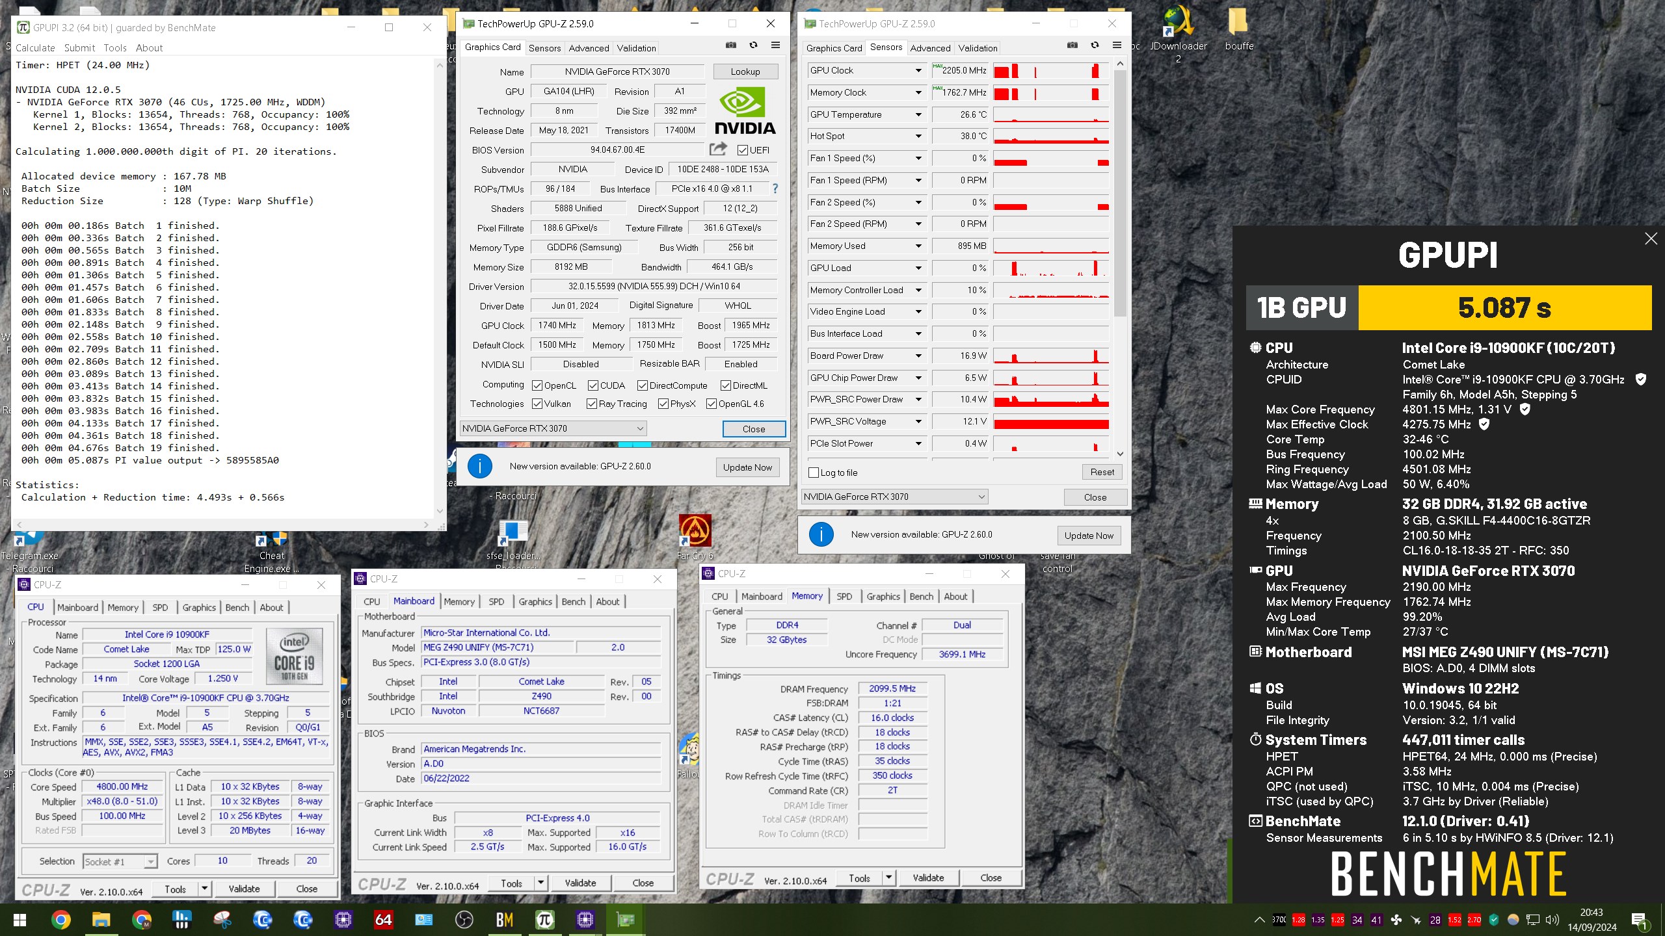1665x936 pixels.
Task: Click Reset button in GPU-Z Sensors
Action: (x=1102, y=472)
